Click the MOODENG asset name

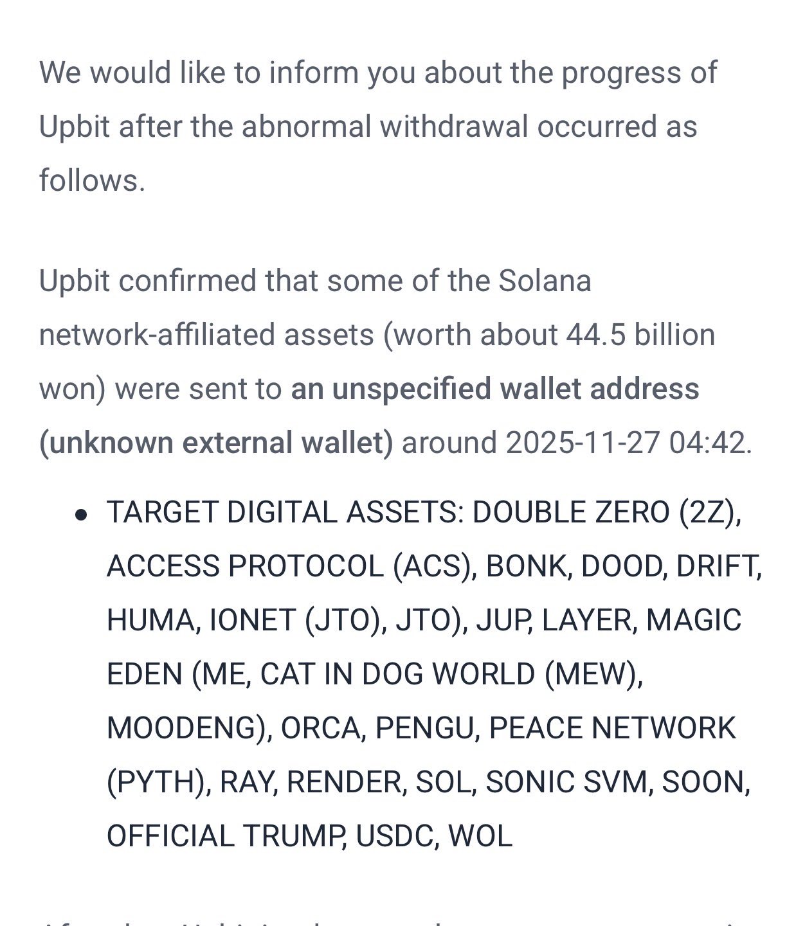click(x=181, y=729)
